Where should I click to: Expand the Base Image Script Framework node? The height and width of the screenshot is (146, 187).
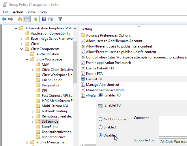21,39
